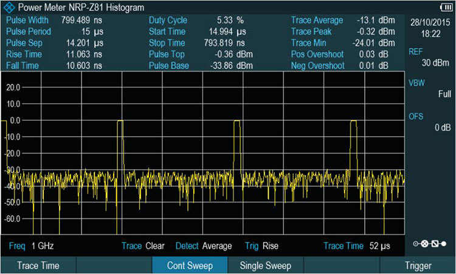Select the Pulse Sep 14.201 µs reading

point(54,43)
